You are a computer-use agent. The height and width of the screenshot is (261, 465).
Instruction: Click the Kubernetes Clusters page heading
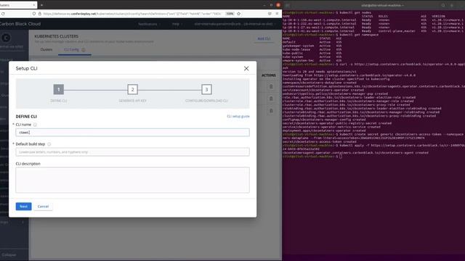coord(57,36)
